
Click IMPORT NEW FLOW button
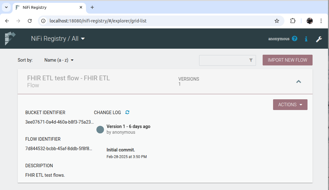coord(288,60)
